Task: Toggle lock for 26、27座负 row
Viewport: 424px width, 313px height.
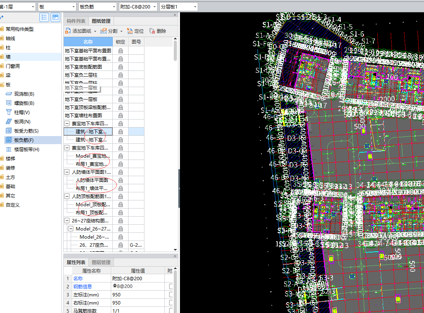Action: [120, 245]
